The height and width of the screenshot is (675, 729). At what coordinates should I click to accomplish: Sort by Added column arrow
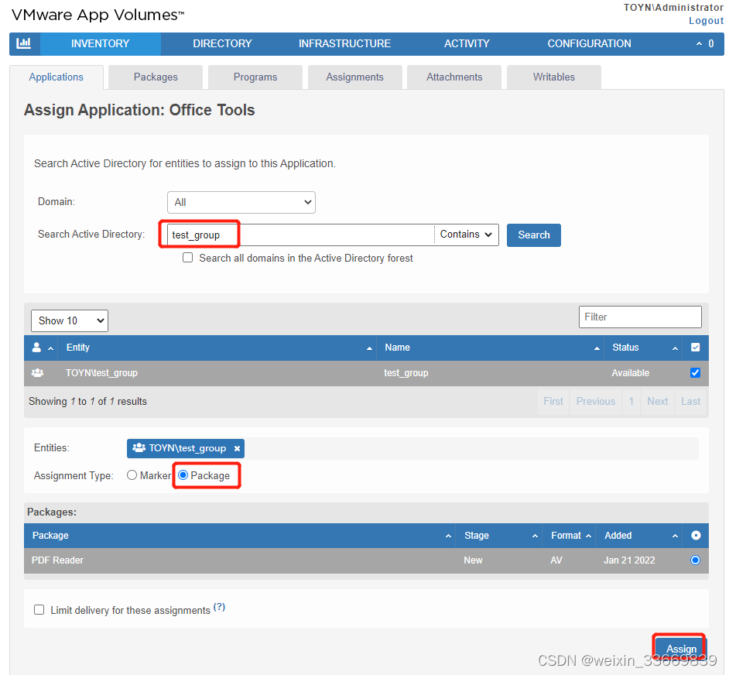[x=675, y=536]
